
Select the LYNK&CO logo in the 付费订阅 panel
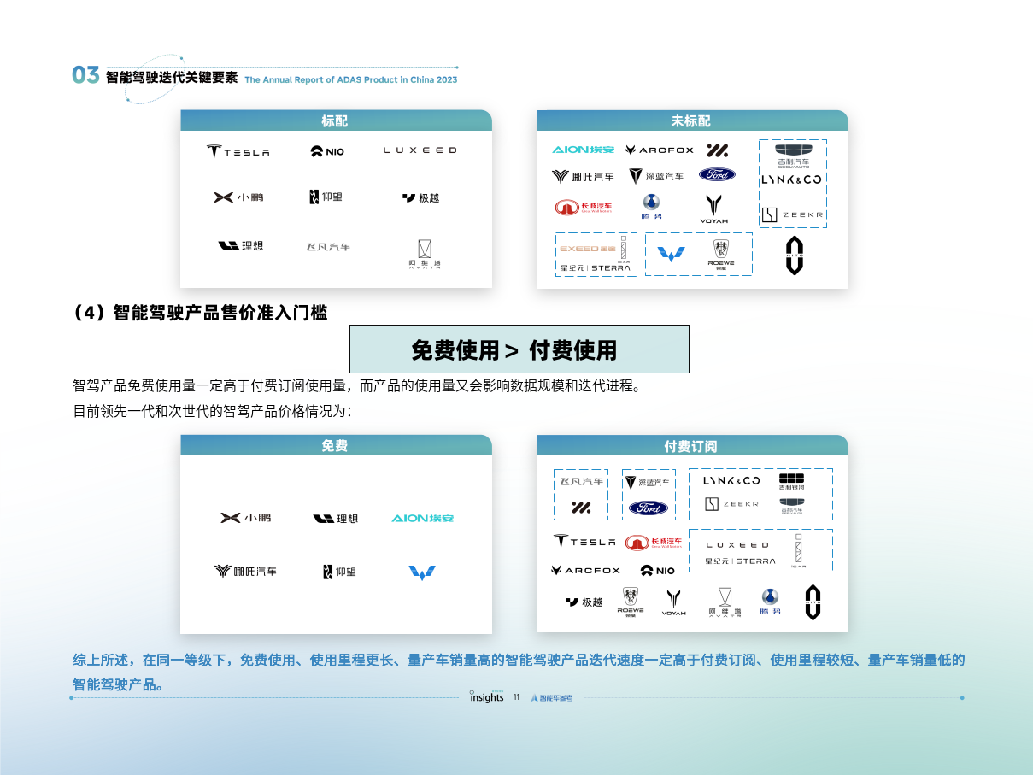click(731, 480)
